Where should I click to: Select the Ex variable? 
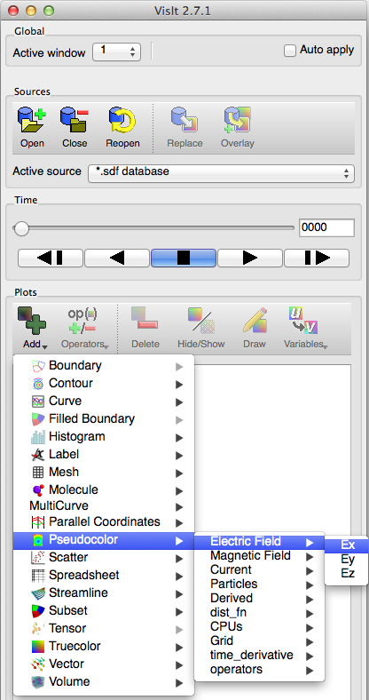tap(347, 545)
